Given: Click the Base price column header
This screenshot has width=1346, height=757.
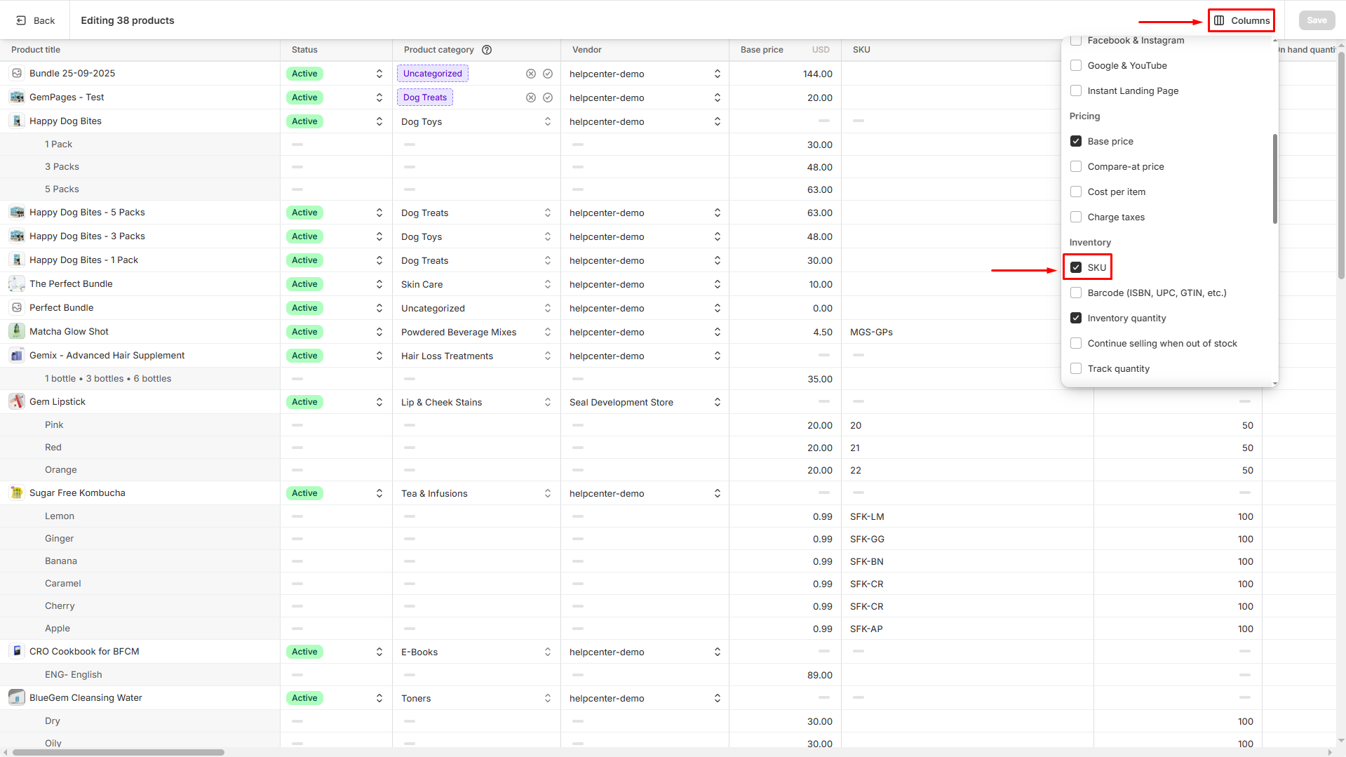Looking at the screenshot, I should pyautogui.click(x=762, y=50).
